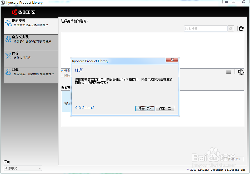Click the Custom Install download icon
The height and width of the screenshot is (174, 250).
point(8,39)
